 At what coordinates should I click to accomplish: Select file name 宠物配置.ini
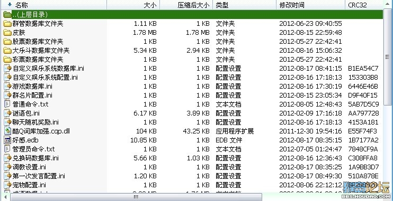29,185
